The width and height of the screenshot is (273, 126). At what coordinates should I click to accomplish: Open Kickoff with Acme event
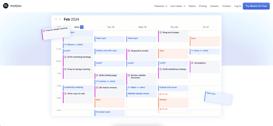[173, 88]
